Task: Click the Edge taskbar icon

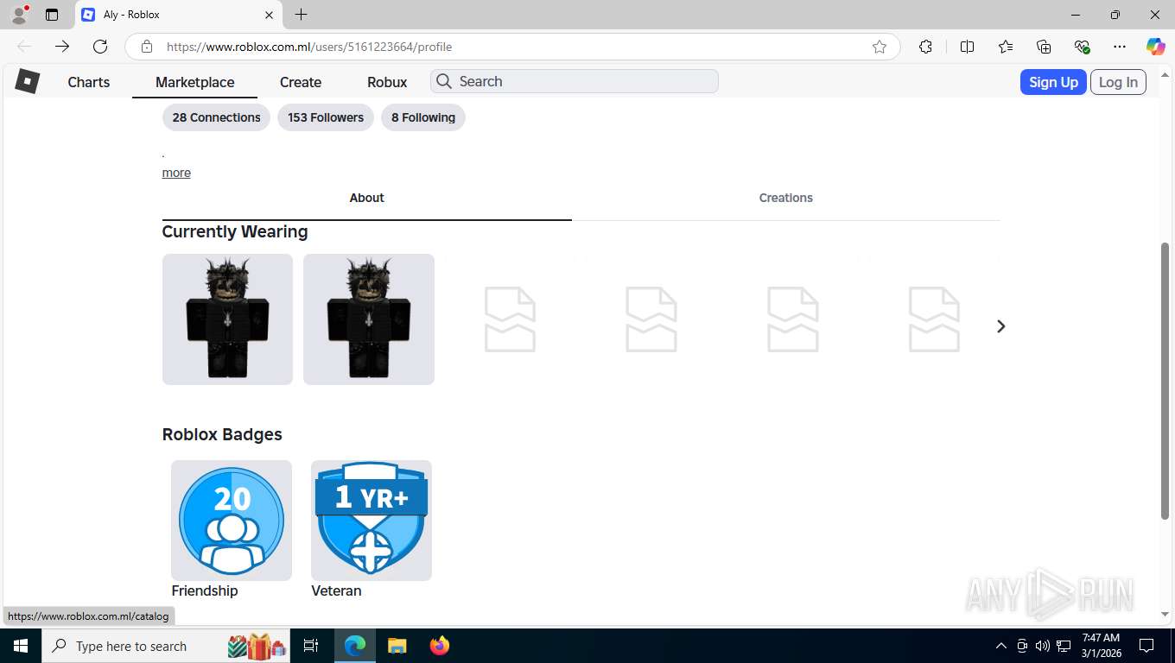Action: click(x=355, y=646)
